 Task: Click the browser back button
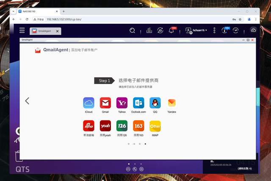tap(14, 19)
